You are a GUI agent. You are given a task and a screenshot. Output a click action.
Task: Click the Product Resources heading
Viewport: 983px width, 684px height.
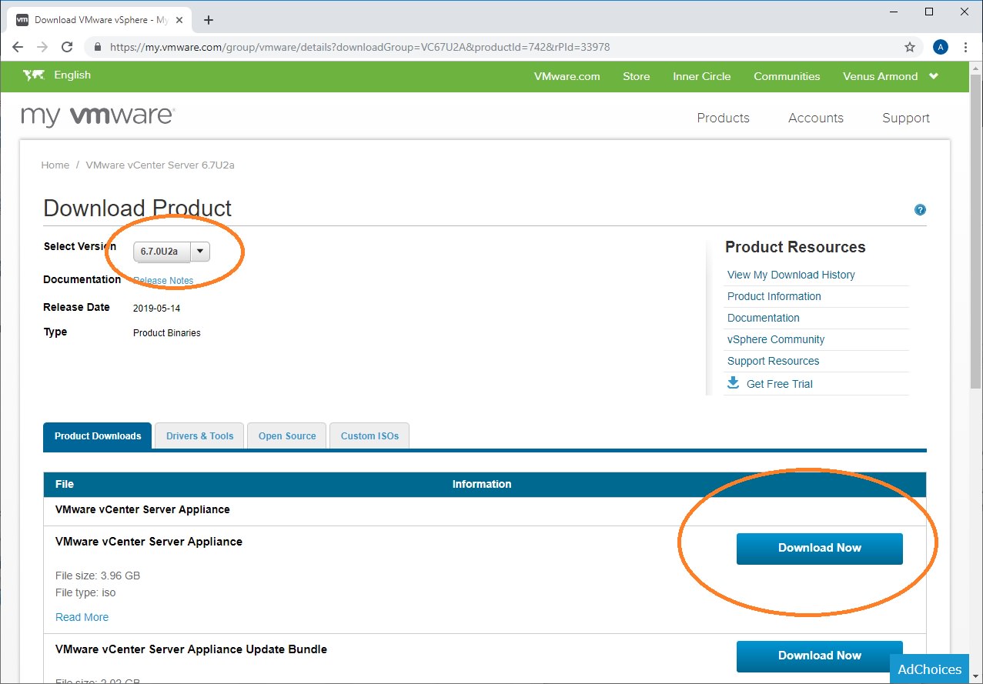point(795,247)
